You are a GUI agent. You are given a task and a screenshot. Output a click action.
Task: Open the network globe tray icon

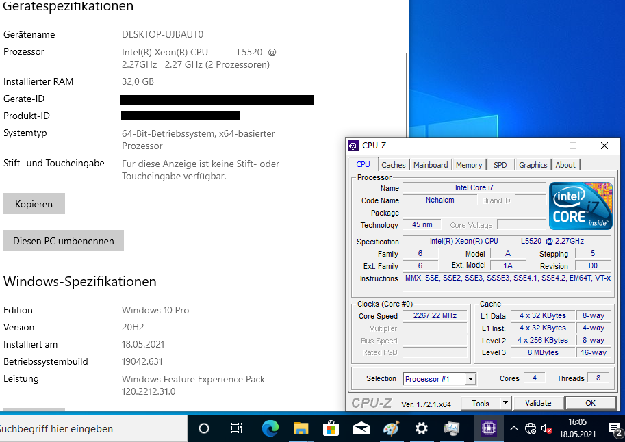pos(531,429)
